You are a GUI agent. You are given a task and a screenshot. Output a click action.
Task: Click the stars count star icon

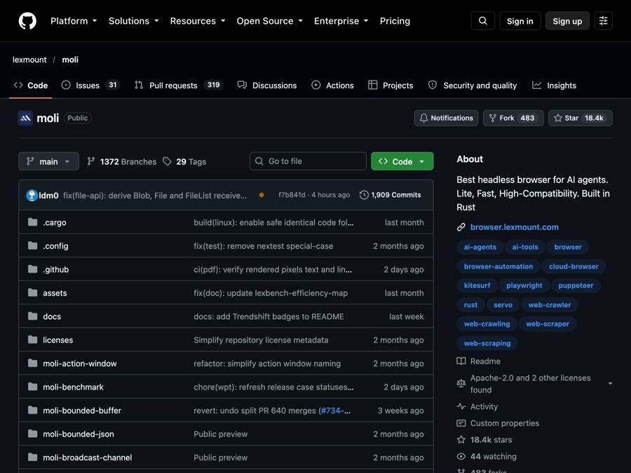pyautogui.click(x=461, y=439)
